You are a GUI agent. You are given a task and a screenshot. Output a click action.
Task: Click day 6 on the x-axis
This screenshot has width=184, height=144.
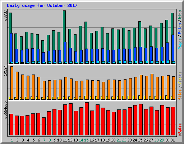39,140
